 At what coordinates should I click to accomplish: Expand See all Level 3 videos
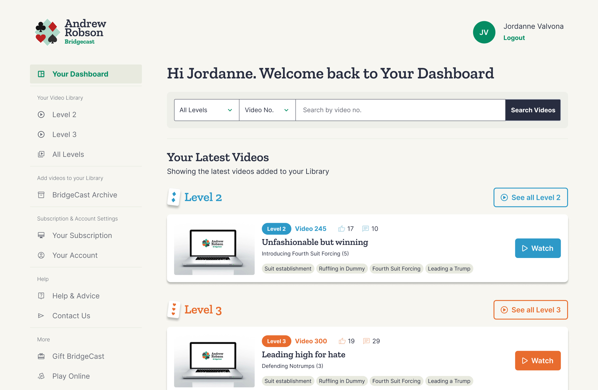[x=530, y=310]
